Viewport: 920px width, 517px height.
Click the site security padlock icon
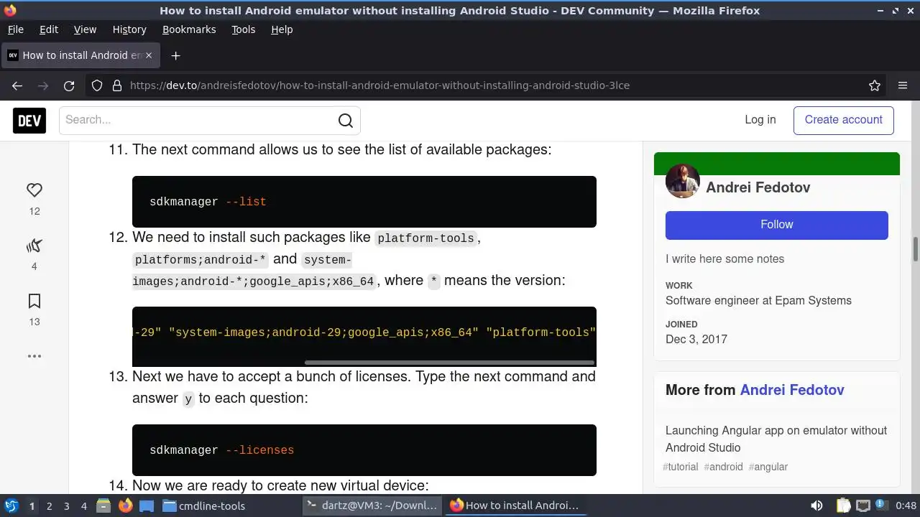117,85
